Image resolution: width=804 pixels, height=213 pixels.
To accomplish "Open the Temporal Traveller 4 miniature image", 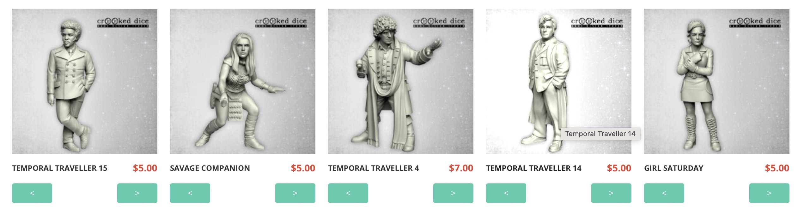I will point(401,81).
